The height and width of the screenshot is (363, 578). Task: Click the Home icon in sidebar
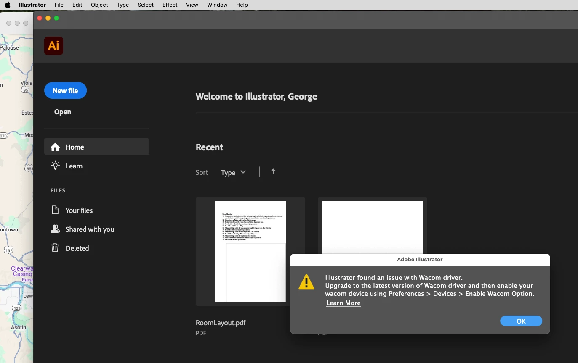click(x=55, y=147)
